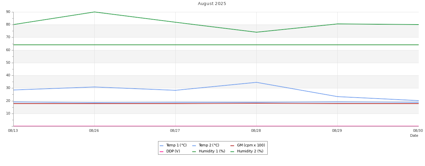425x166 pixels.
Task: Click the dark red GM legend marker
Action: click(232, 146)
